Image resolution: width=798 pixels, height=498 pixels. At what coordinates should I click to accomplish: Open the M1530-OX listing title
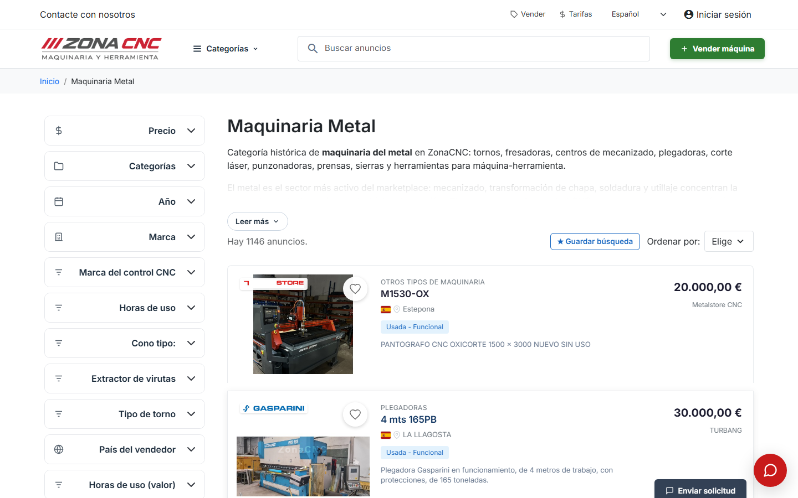point(405,294)
